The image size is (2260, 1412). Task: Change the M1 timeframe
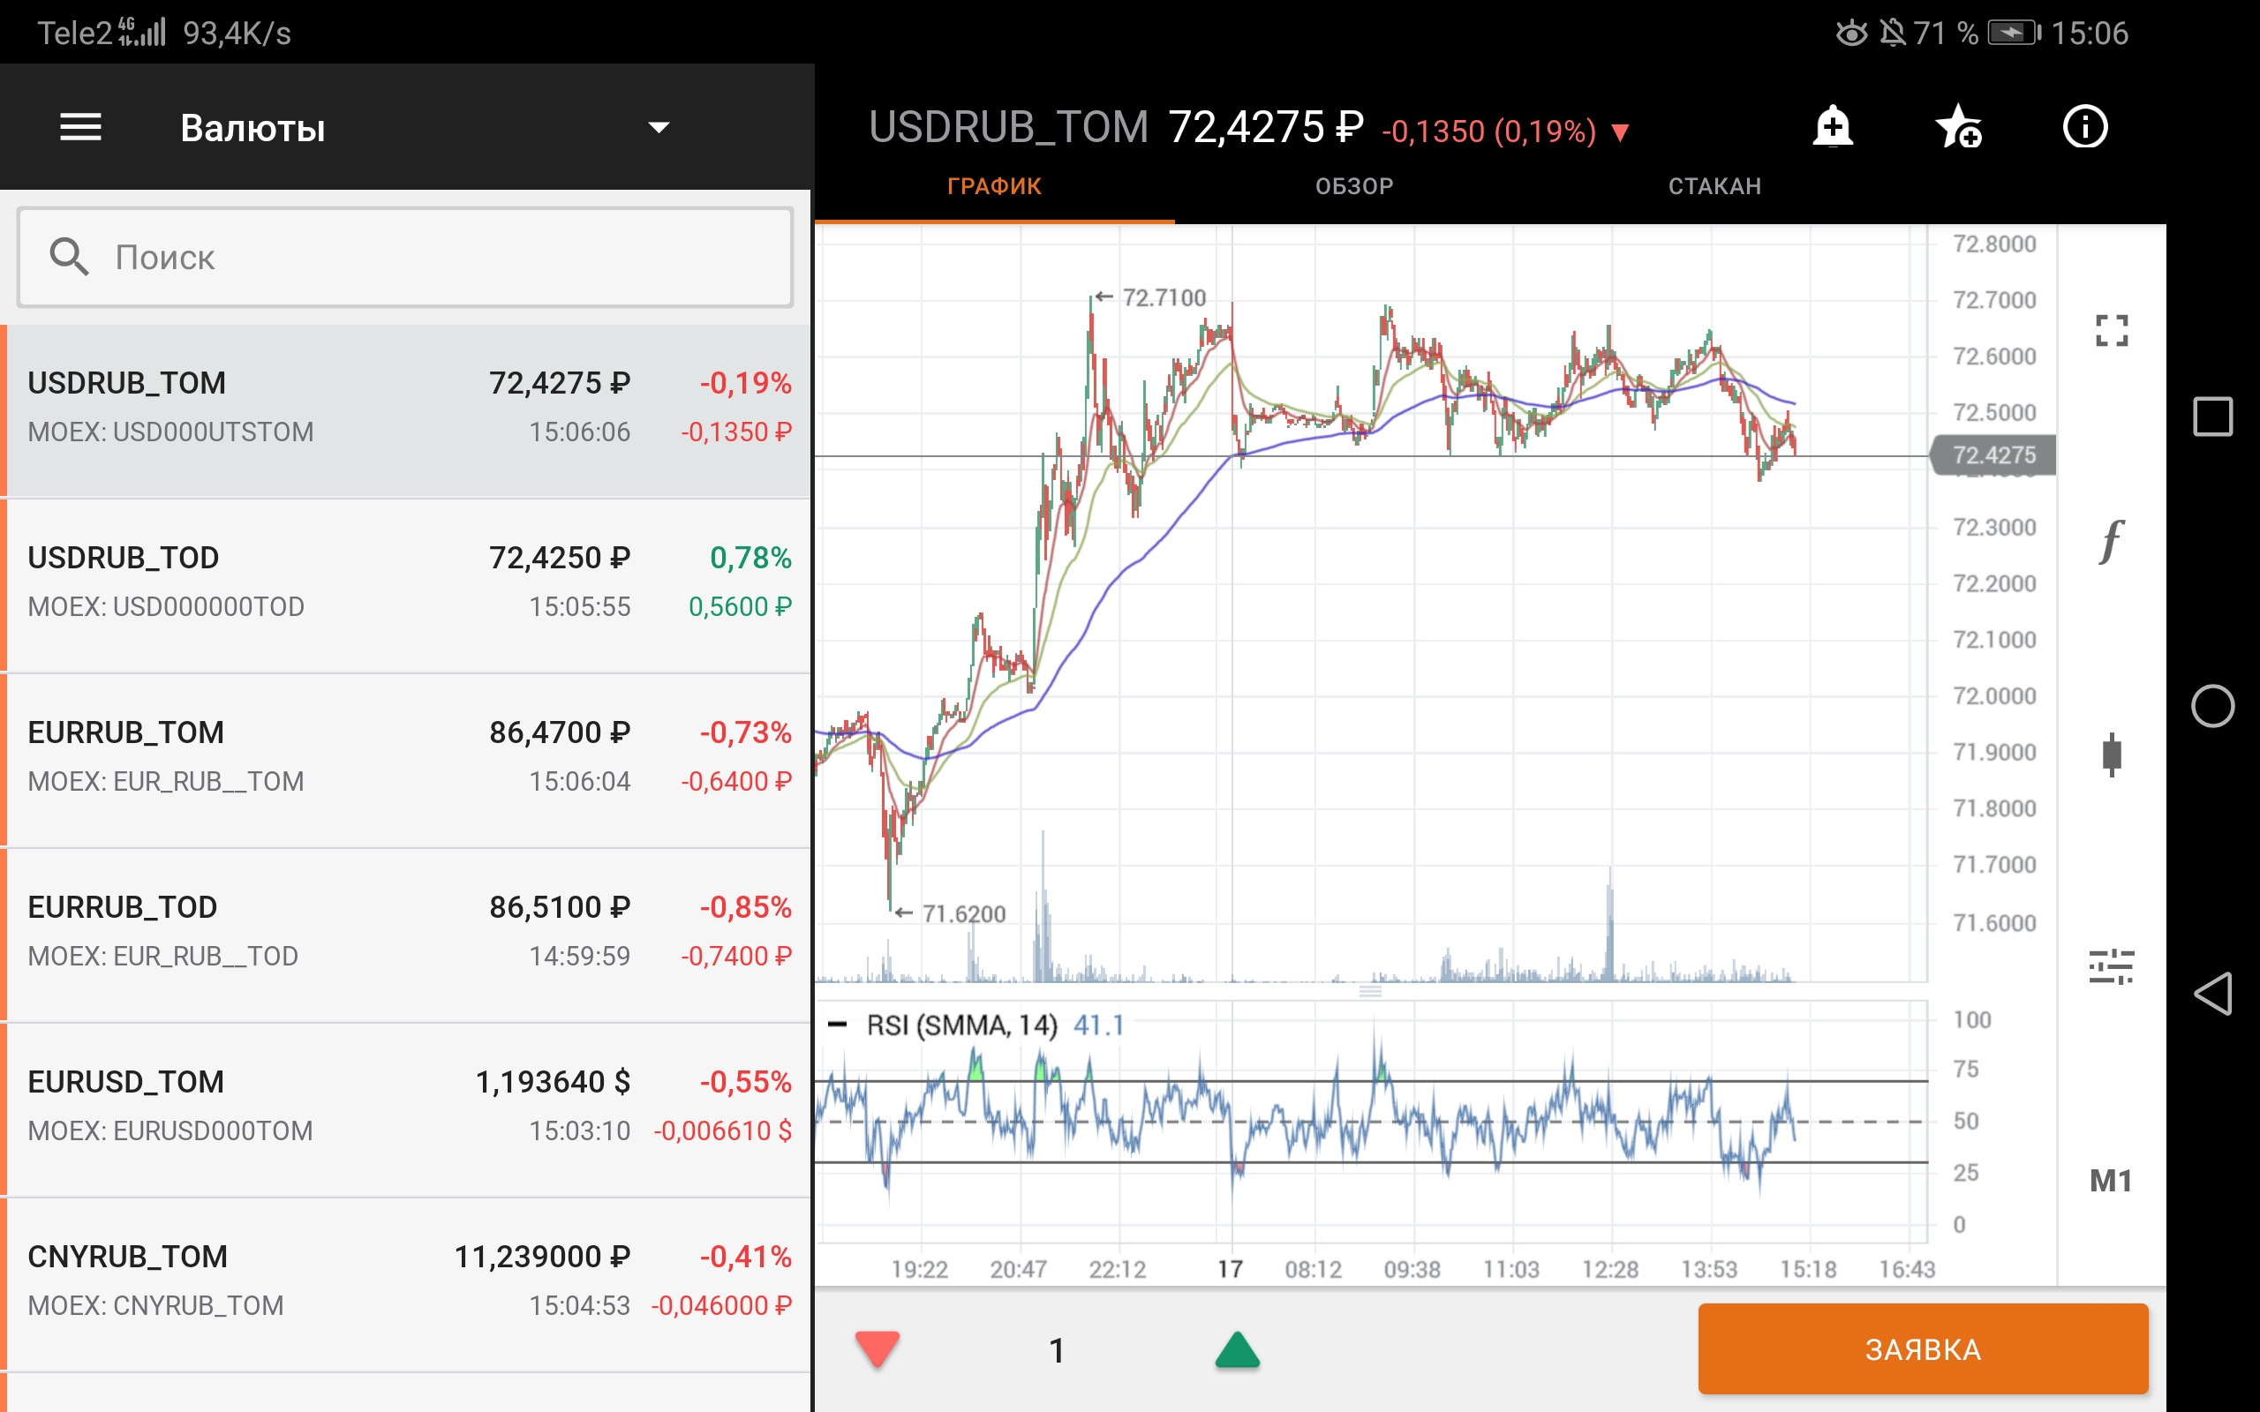[2111, 1181]
